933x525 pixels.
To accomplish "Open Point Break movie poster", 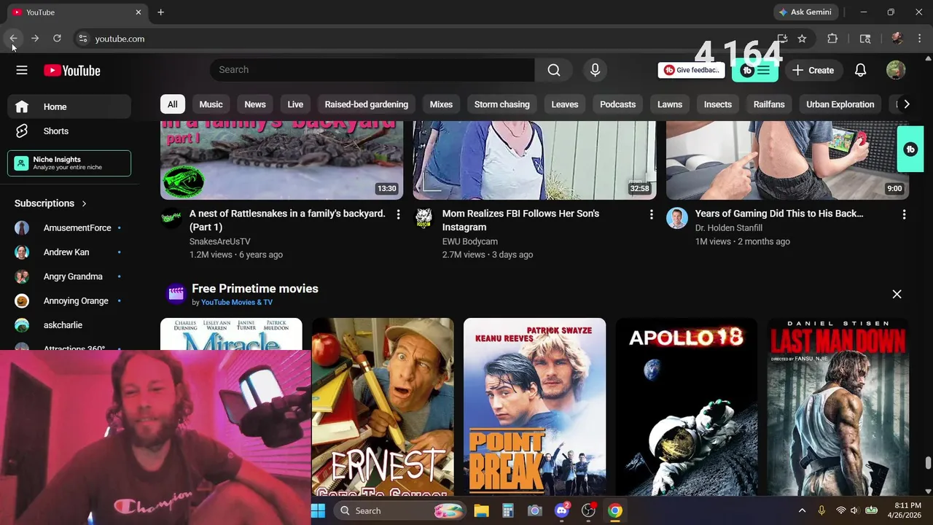I will pos(534,407).
